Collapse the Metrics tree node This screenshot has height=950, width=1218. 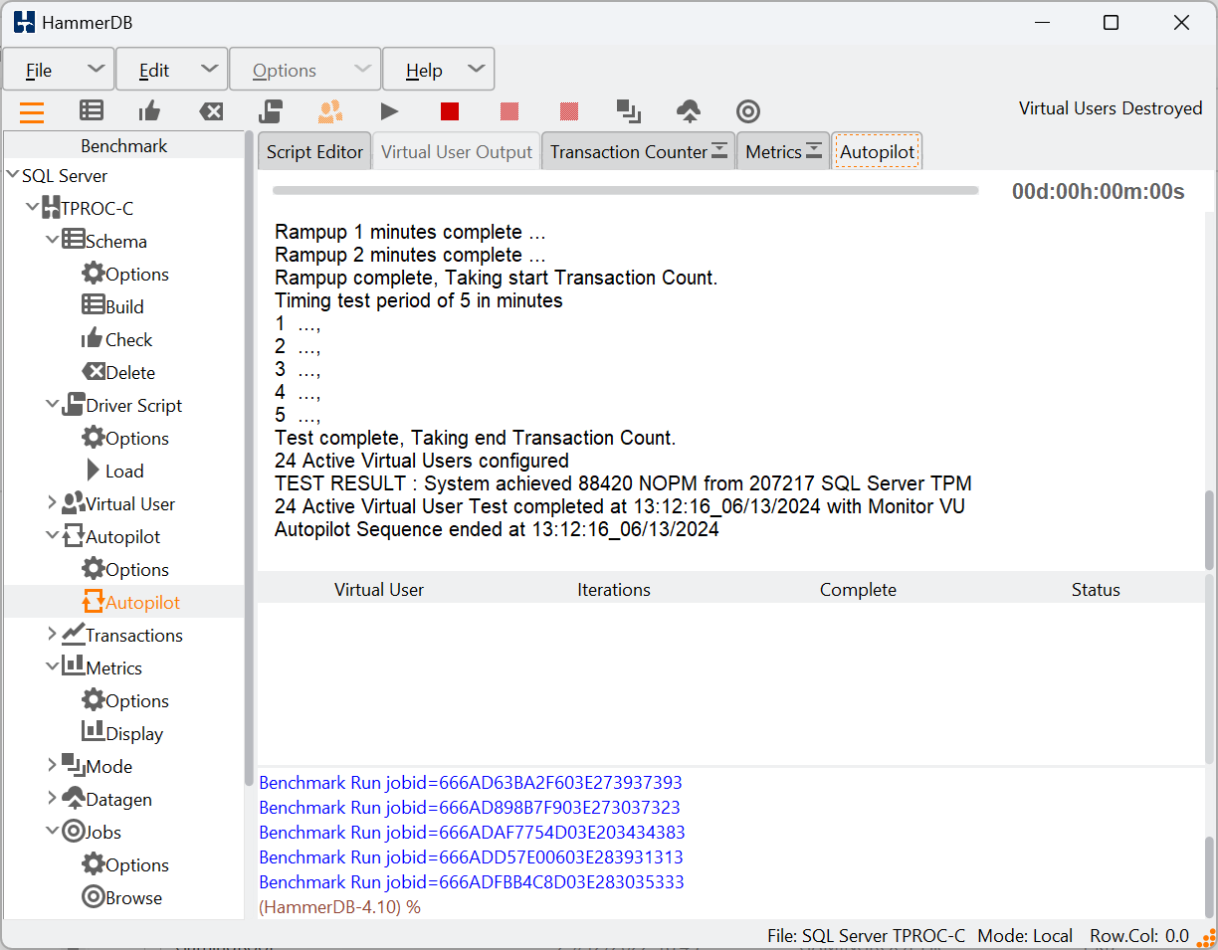(53, 667)
